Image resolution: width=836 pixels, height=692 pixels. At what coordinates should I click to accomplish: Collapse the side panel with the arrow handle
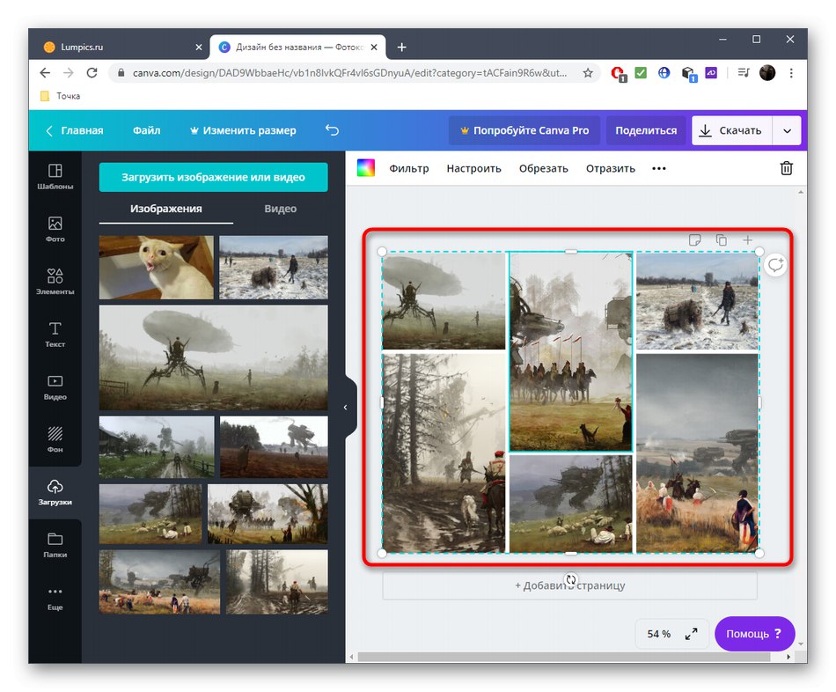(x=346, y=407)
